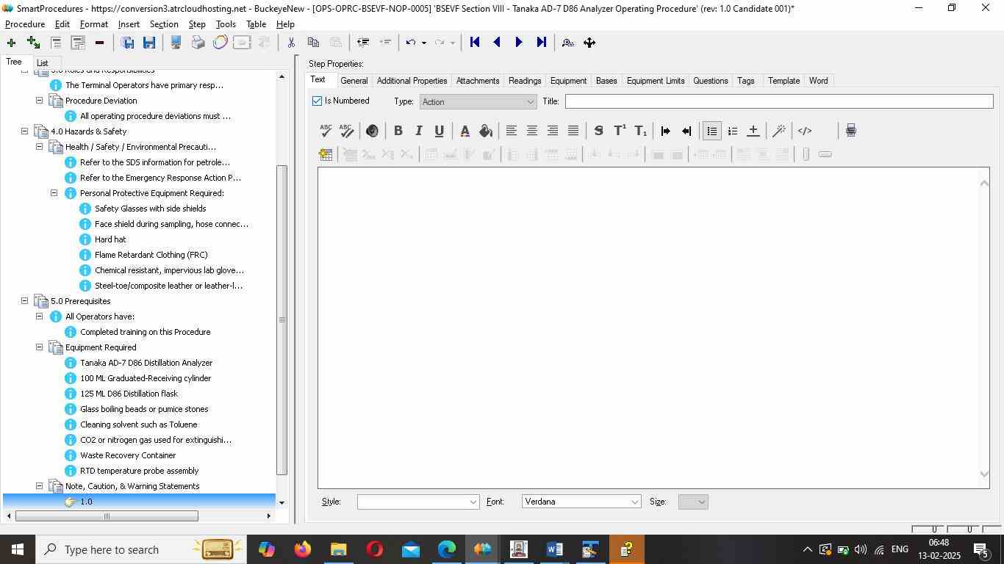
Task: Open the Font dropdown showing Verdana
Action: pyautogui.click(x=581, y=502)
